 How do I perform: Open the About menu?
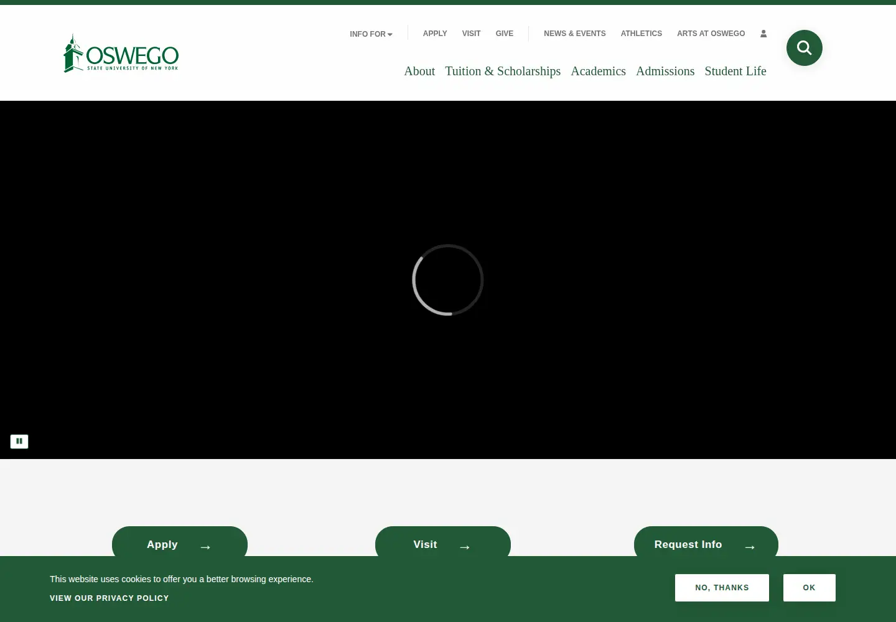419,71
